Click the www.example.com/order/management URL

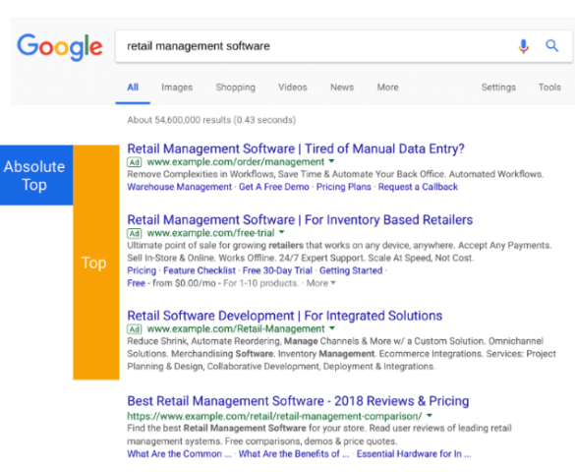click(x=236, y=161)
